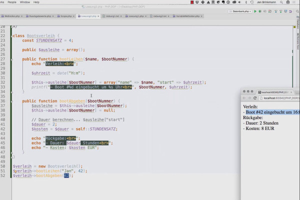The width and height of the screenshot is (300, 200).
Task: Open the Remote Host side panel
Action: pos(298,41)
